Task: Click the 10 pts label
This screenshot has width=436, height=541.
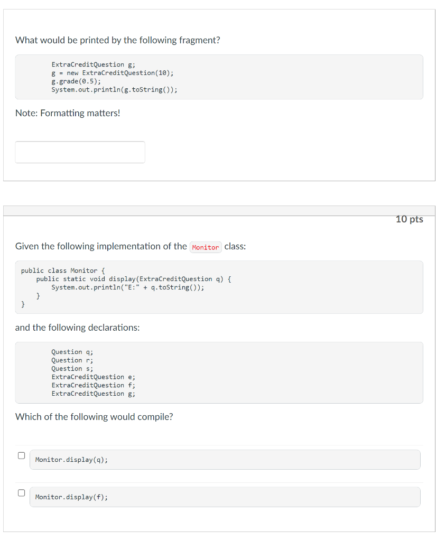Action: pyautogui.click(x=410, y=219)
